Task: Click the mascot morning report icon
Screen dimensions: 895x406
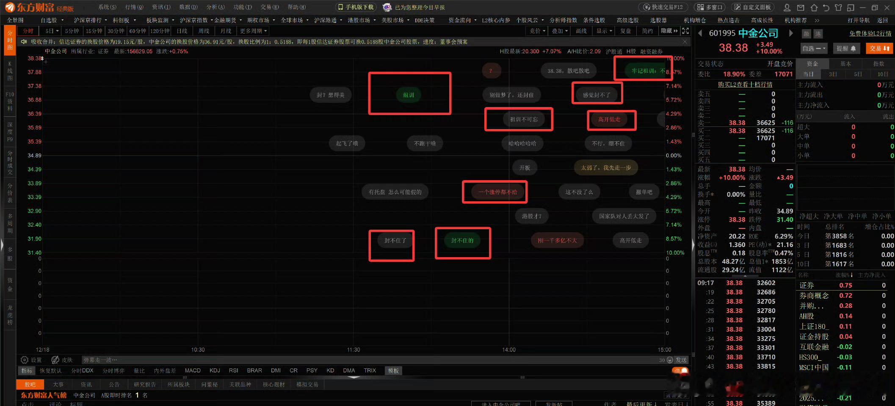Action: click(x=387, y=7)
